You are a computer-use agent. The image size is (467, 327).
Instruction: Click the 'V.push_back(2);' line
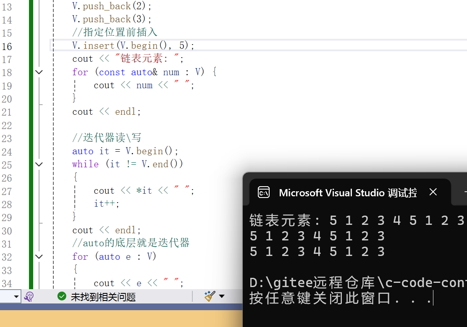coord(112,6)
